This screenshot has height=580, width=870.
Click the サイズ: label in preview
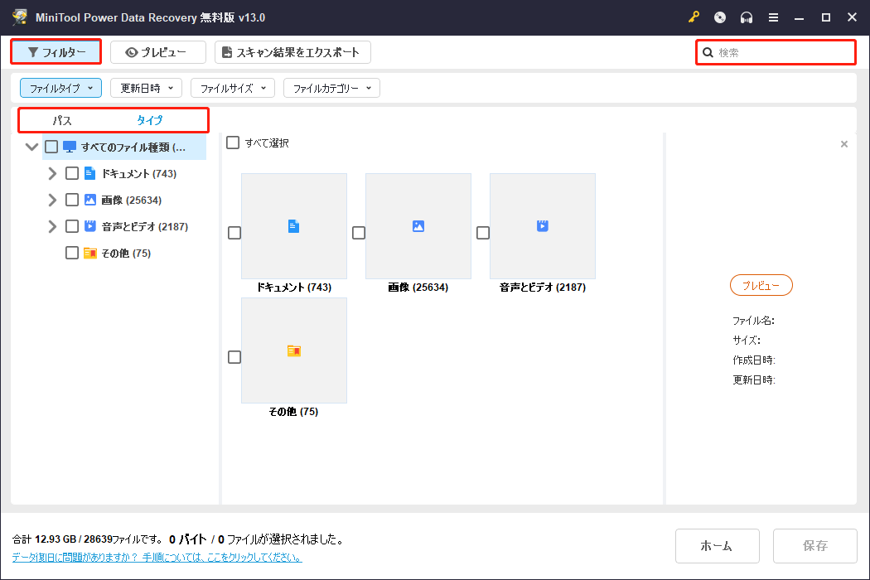(747, 340)
